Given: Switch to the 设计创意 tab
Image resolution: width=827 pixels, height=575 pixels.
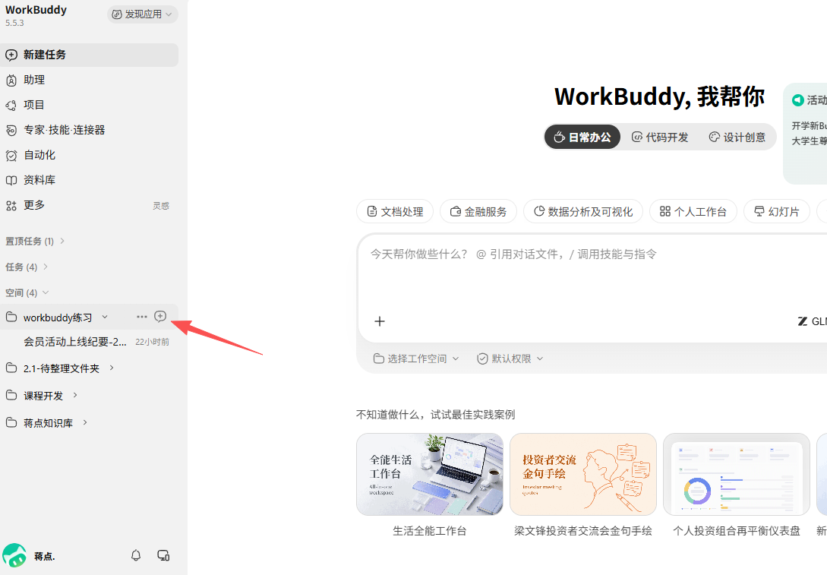Looking at the screenshot, I should [737, 137].
